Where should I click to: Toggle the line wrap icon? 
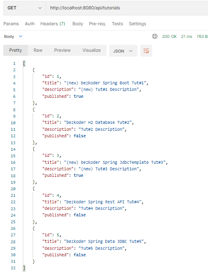coord(146,51)
